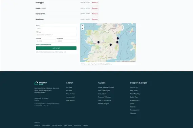The height and width of the screenshot is (128, 193).
Task: Open the Commercial footer link
Action: (x=70, y=97)
